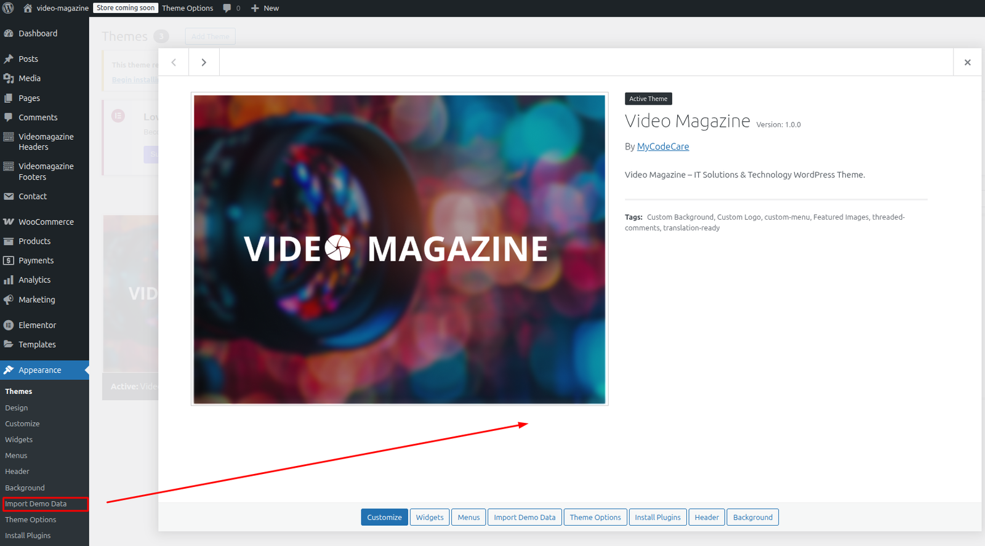Click the Posts pushpin icon
Screen dimensions: 985x546
pyautogui.click(x=9, y=59)
